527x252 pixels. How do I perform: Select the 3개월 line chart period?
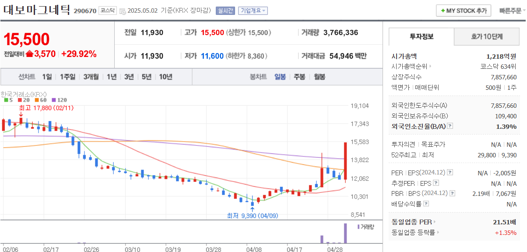point(91,77)
